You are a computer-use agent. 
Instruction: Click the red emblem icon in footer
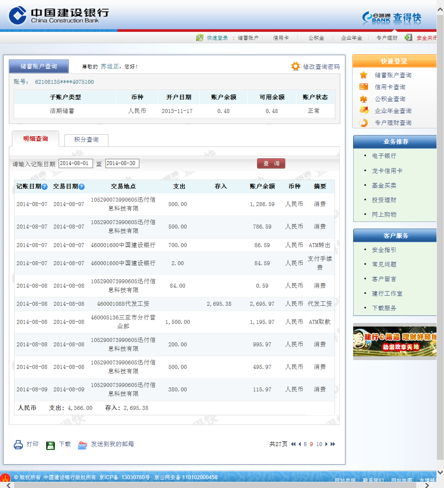click(x=5, y=477)
